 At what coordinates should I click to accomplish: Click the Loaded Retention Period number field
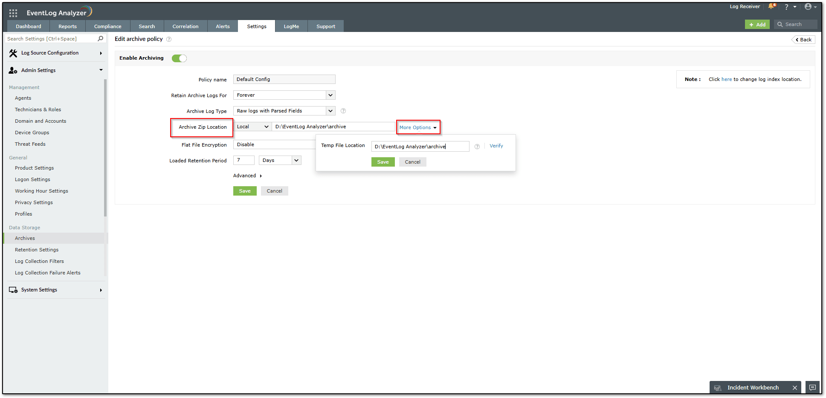pos(244,160)
